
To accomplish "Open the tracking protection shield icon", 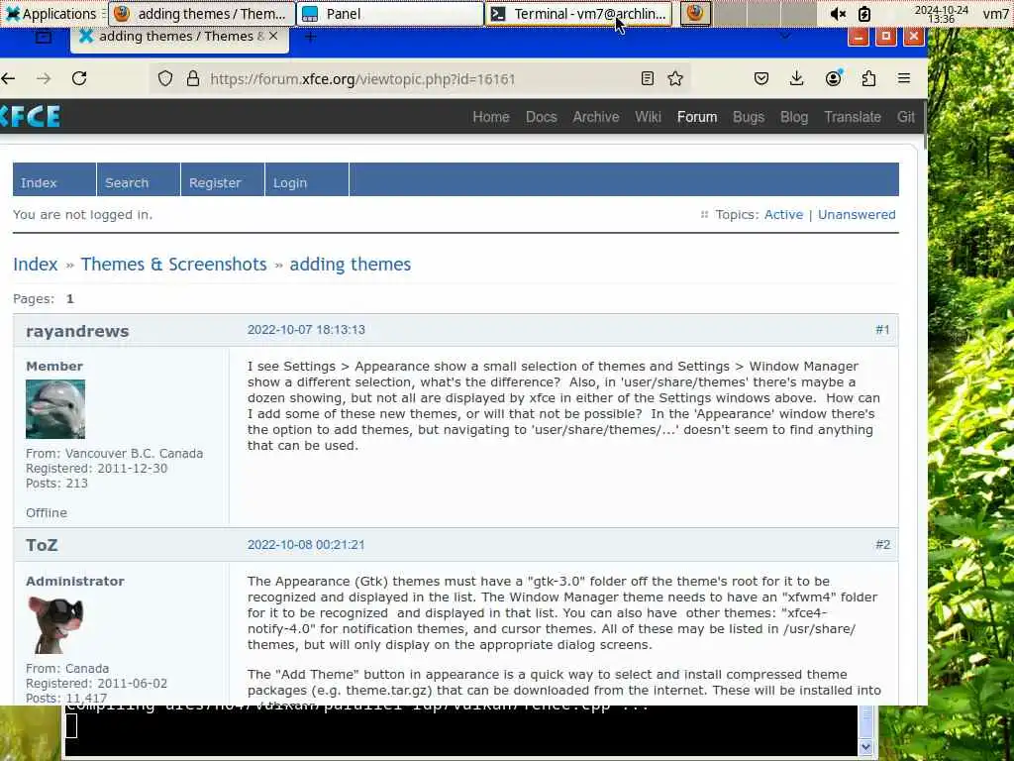I will (x=165, y=79).
